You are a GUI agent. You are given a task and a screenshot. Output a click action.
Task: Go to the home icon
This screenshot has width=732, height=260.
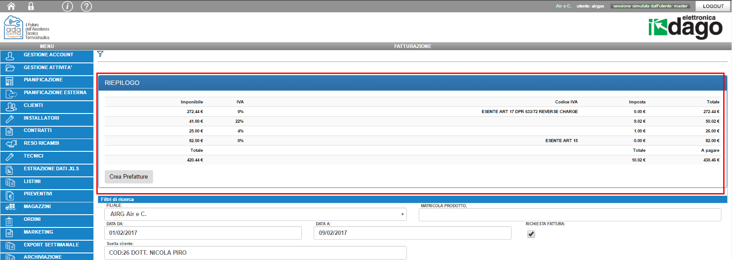coord(11,6)
